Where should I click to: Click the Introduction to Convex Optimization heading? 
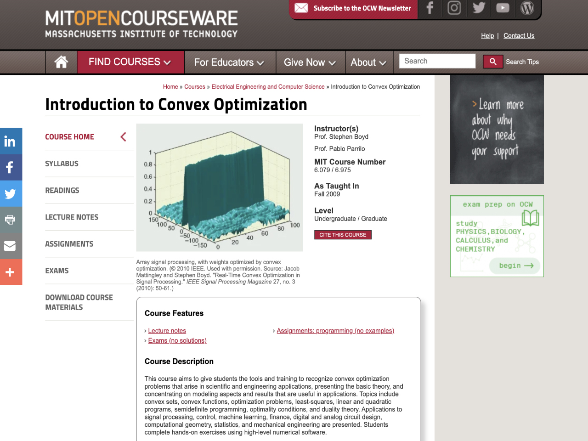176,104
